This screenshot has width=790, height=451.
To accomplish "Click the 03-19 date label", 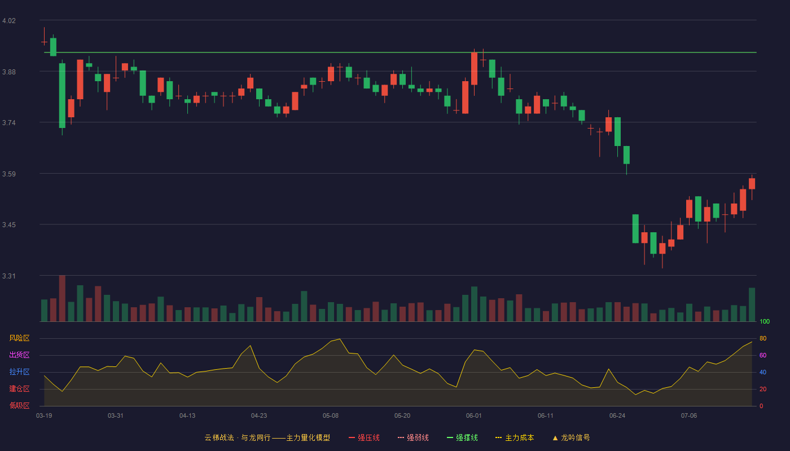I will tap(44, 415).
